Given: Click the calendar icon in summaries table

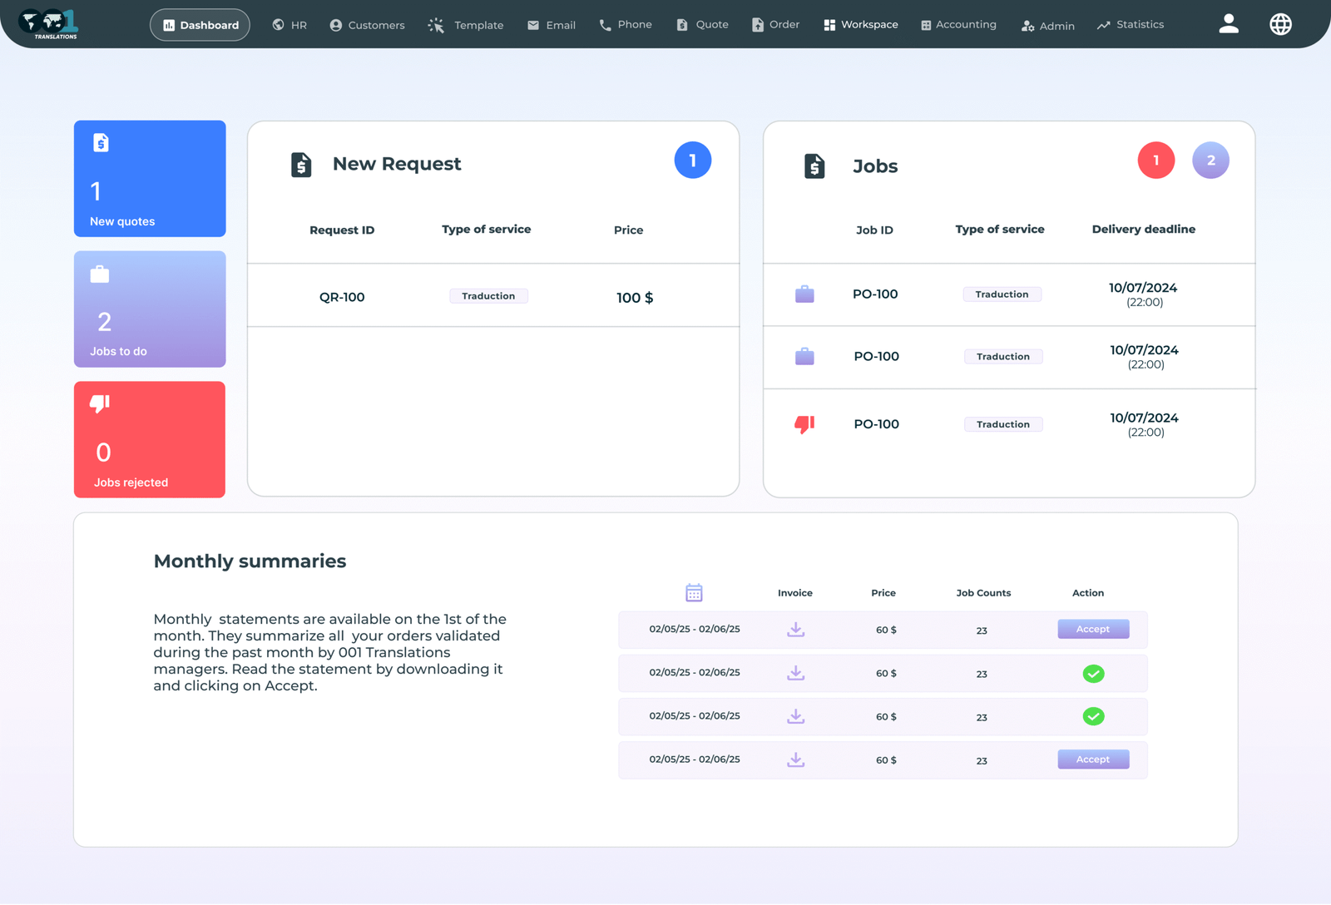Looking at the screenshot, I should tap(694, 593).
